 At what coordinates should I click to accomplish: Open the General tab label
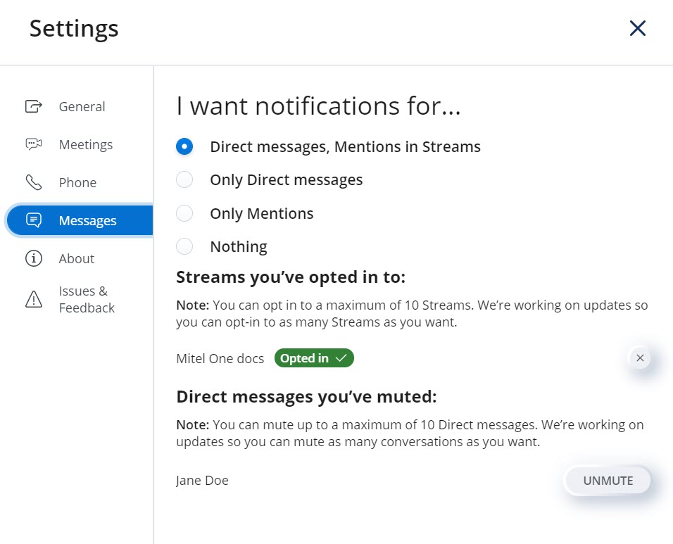point(82,106)
